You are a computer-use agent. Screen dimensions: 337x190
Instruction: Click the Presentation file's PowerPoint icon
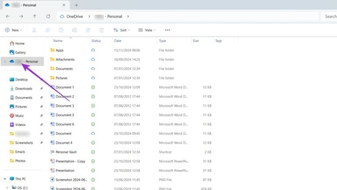point(52,170)
